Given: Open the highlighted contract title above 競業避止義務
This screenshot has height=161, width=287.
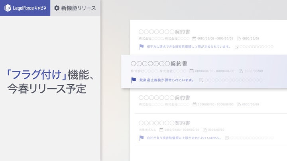Looking at the screenshot, I should coord(159,64).
